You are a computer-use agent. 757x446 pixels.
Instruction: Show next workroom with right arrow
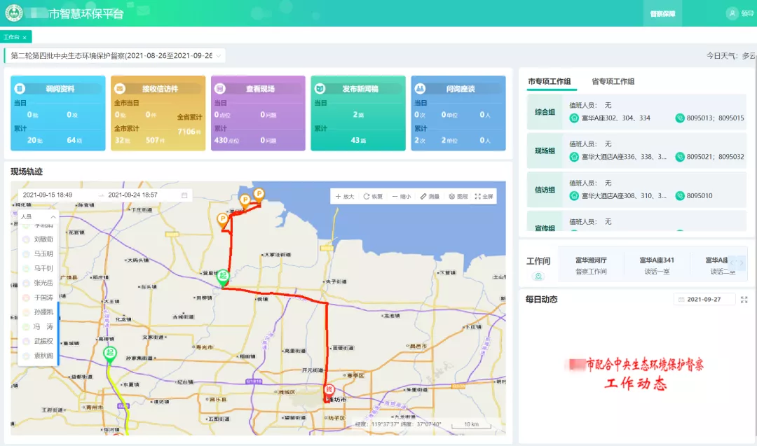pos(742,263)
